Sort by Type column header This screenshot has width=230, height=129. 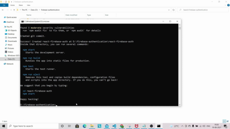pyautogui.click(x=89, y=15)
